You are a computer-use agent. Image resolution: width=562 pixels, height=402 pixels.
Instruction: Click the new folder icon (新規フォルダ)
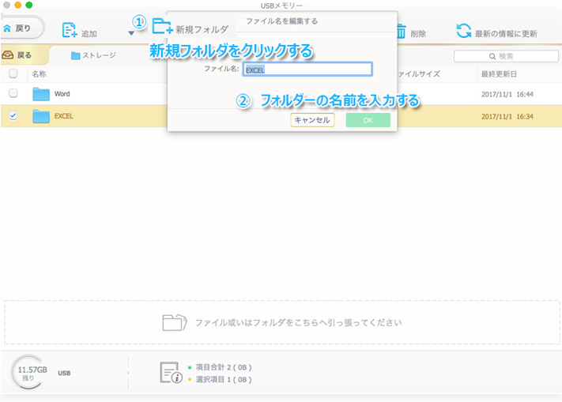162,26
